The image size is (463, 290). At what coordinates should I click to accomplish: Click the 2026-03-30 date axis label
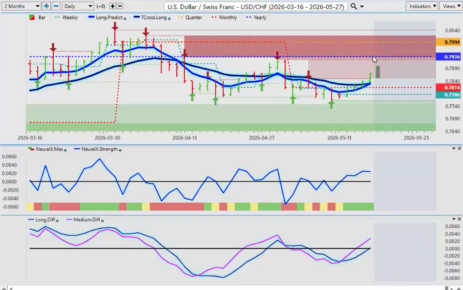(x=107, y=138)
